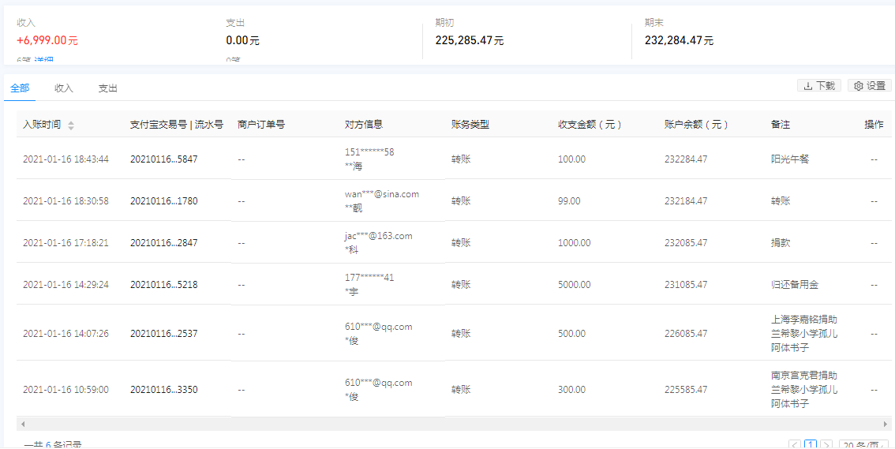Click the counterparty 177******41
Image resolution: width=895 pixels, height=449 pixels.
(x=369, y=277)
